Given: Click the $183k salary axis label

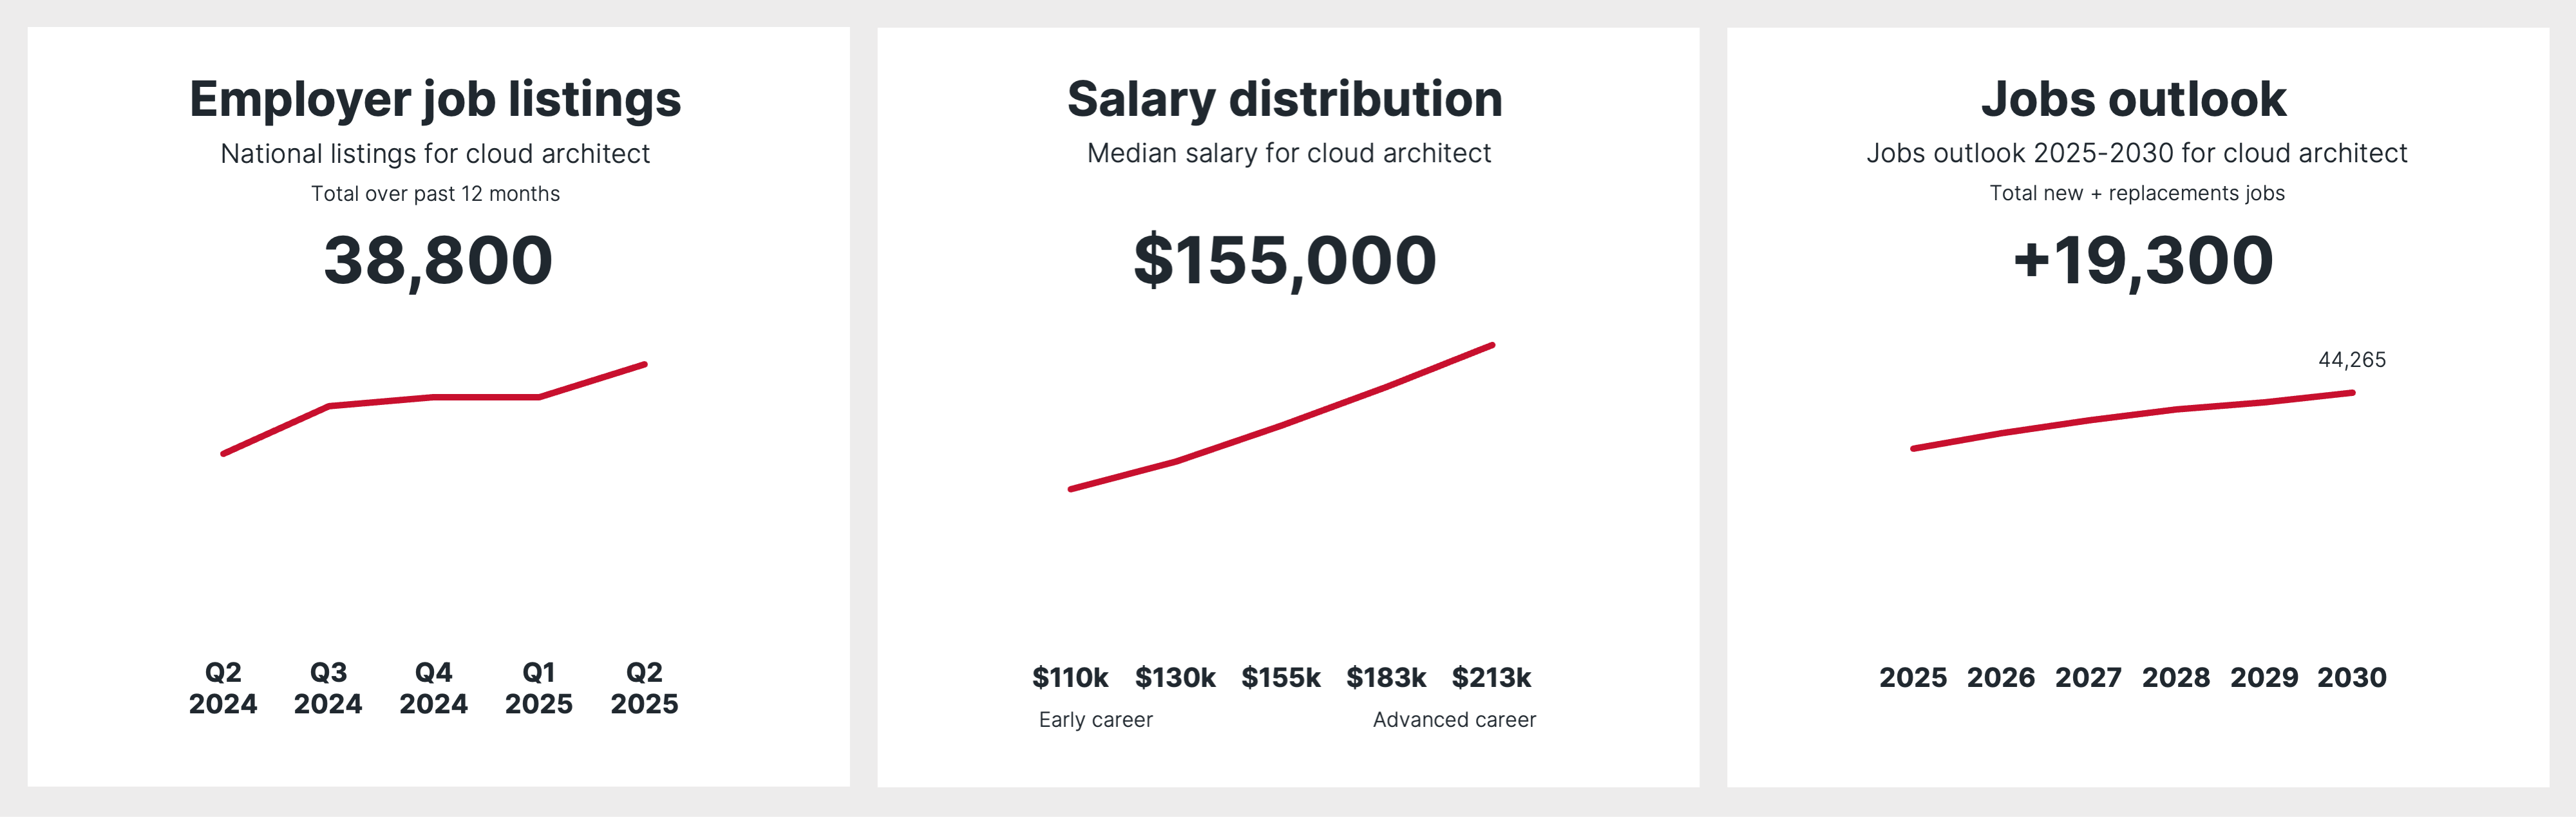Looking at the screenshot, I should pos(1386,678).
